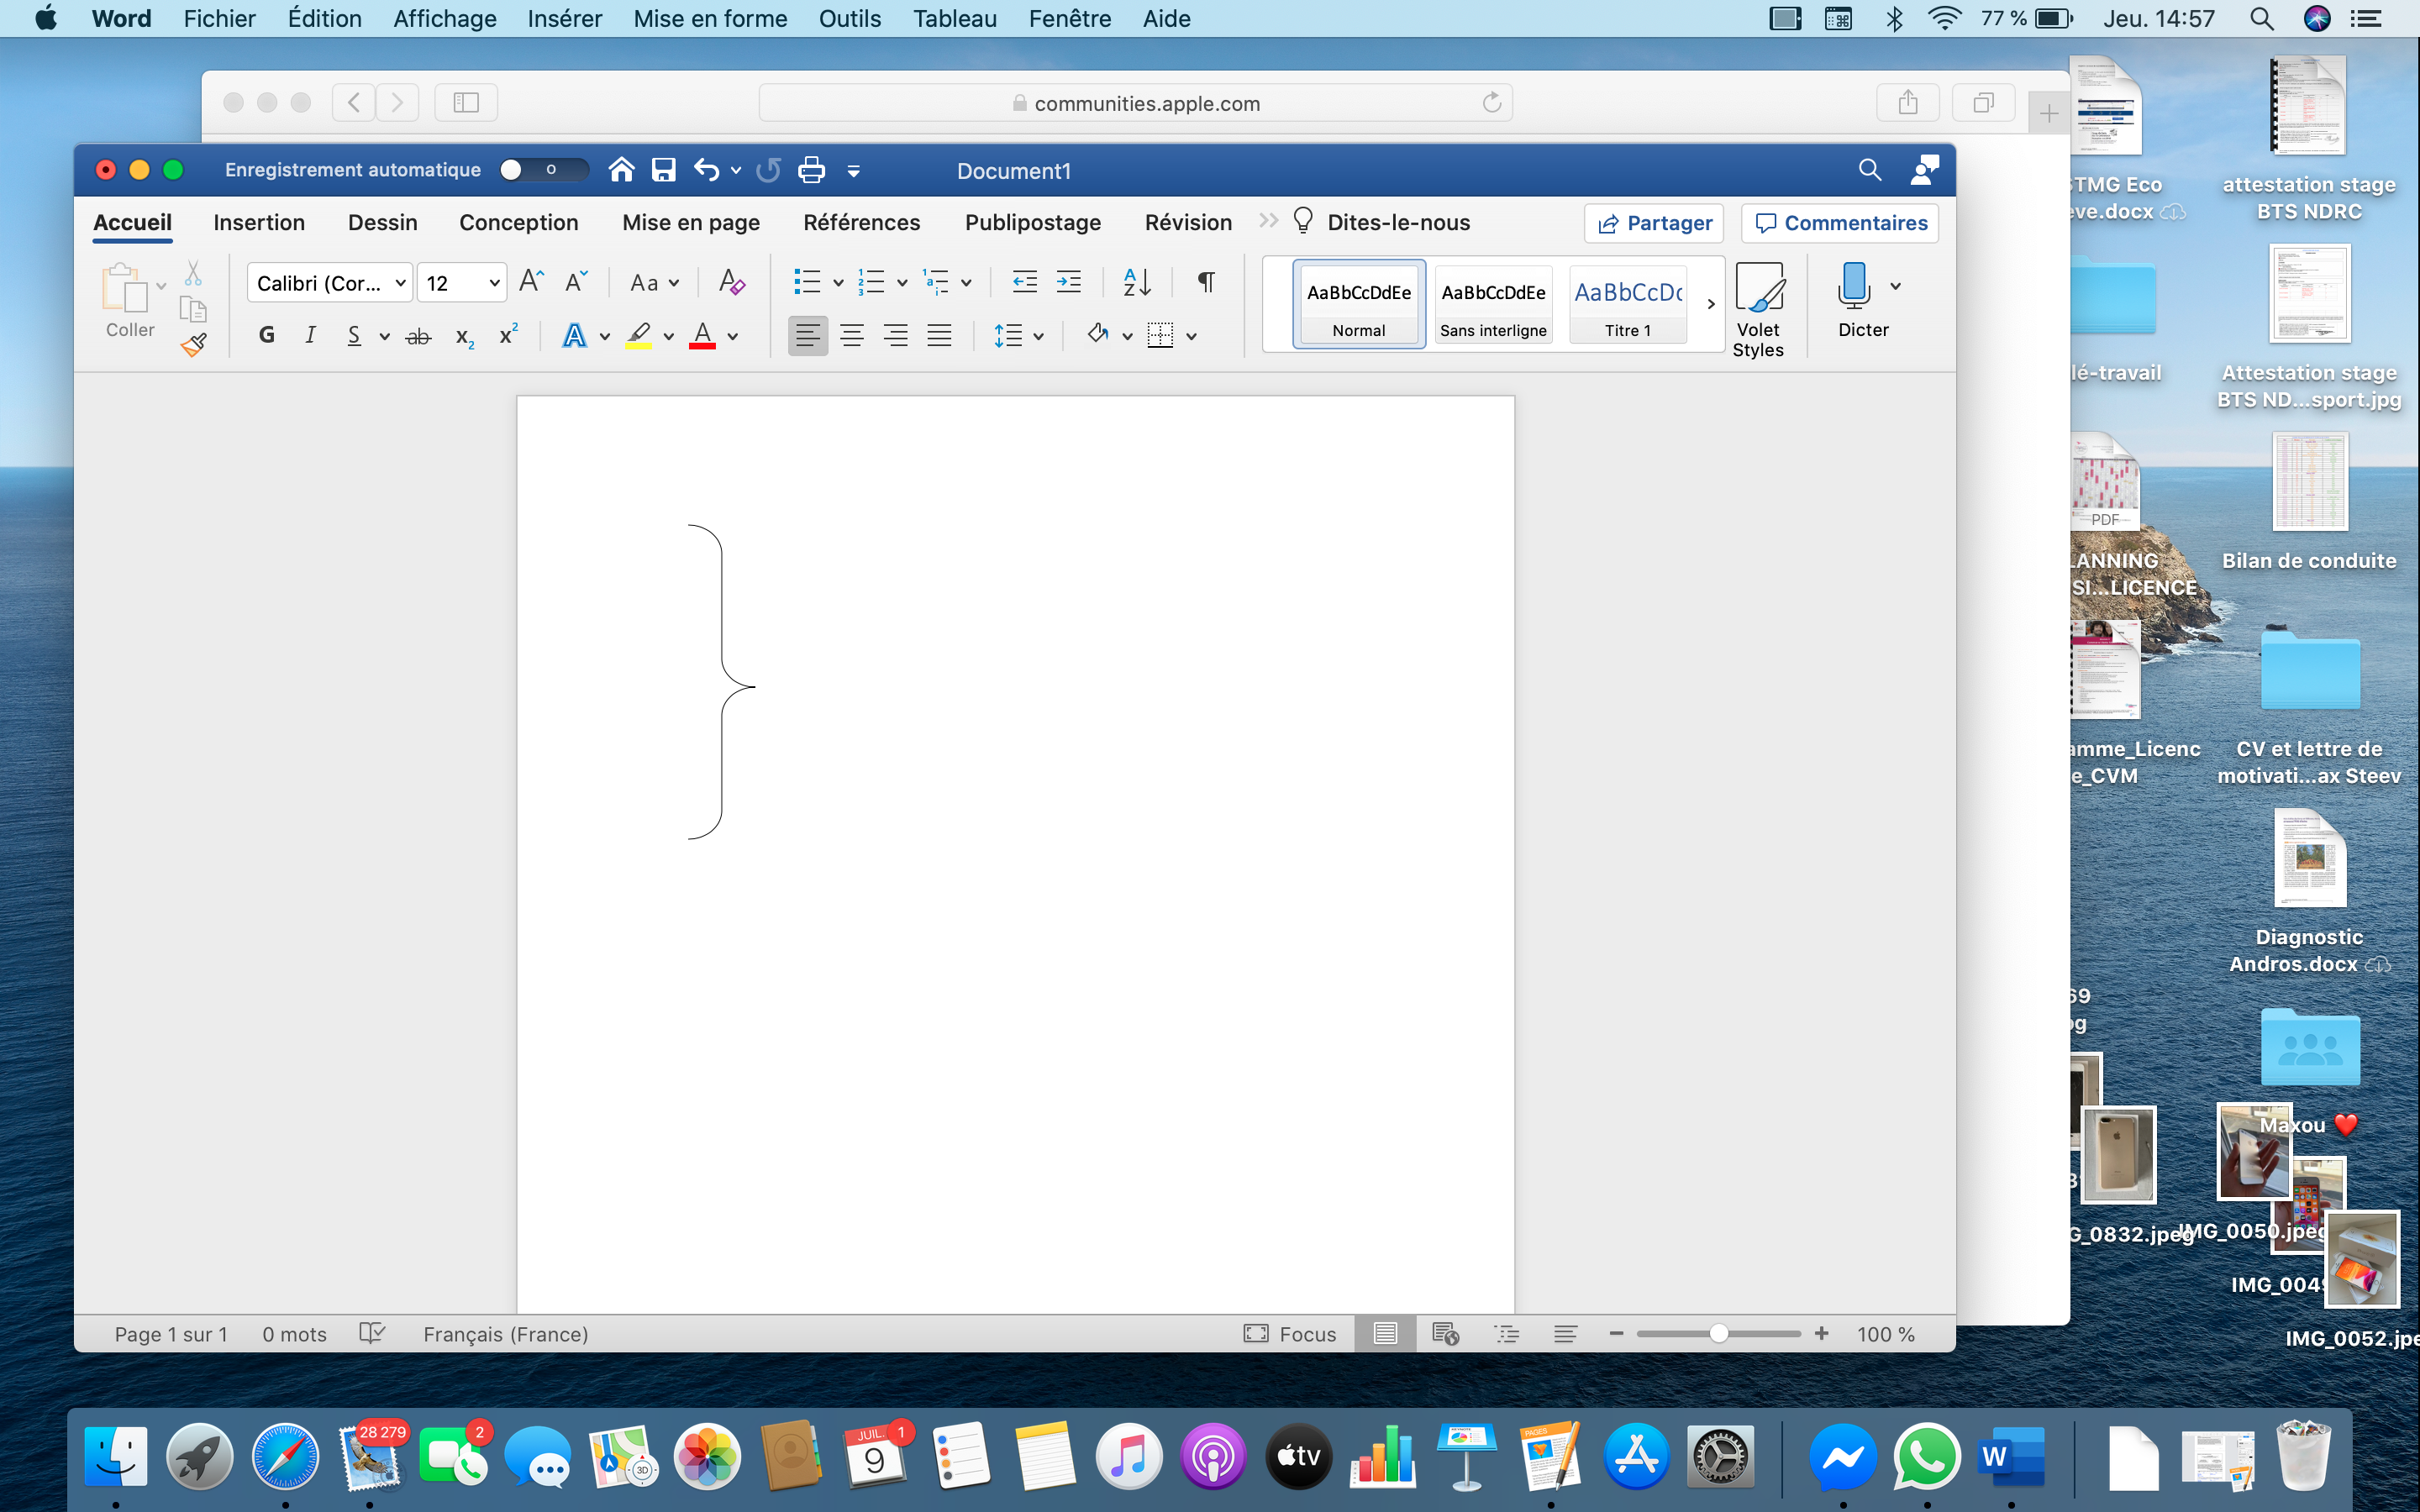Toggle Bold formatting with G button
The image size is (2420, 1512).
tap(266, 336)
